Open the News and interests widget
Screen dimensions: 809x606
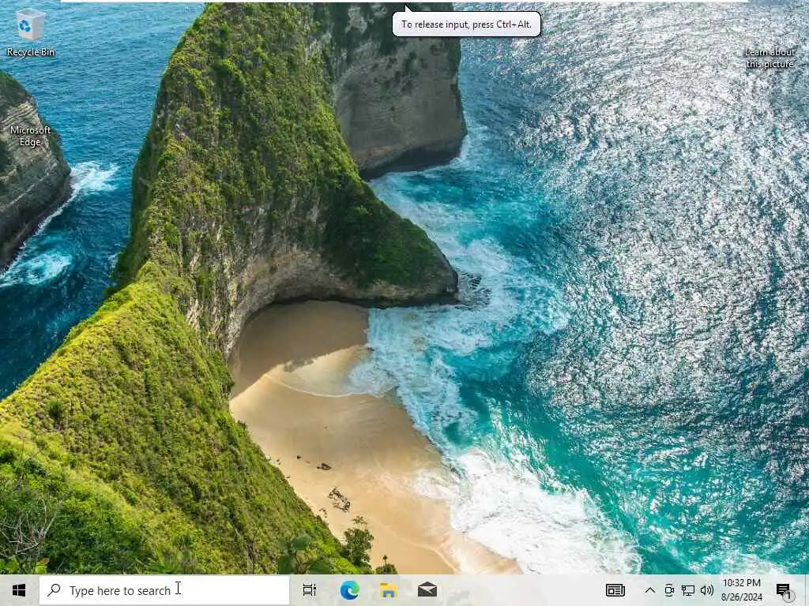tap(615, 590)
